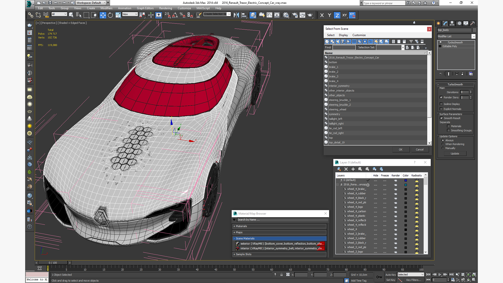
Task: Open the Motion command panel tab
Action: point(459,23)
